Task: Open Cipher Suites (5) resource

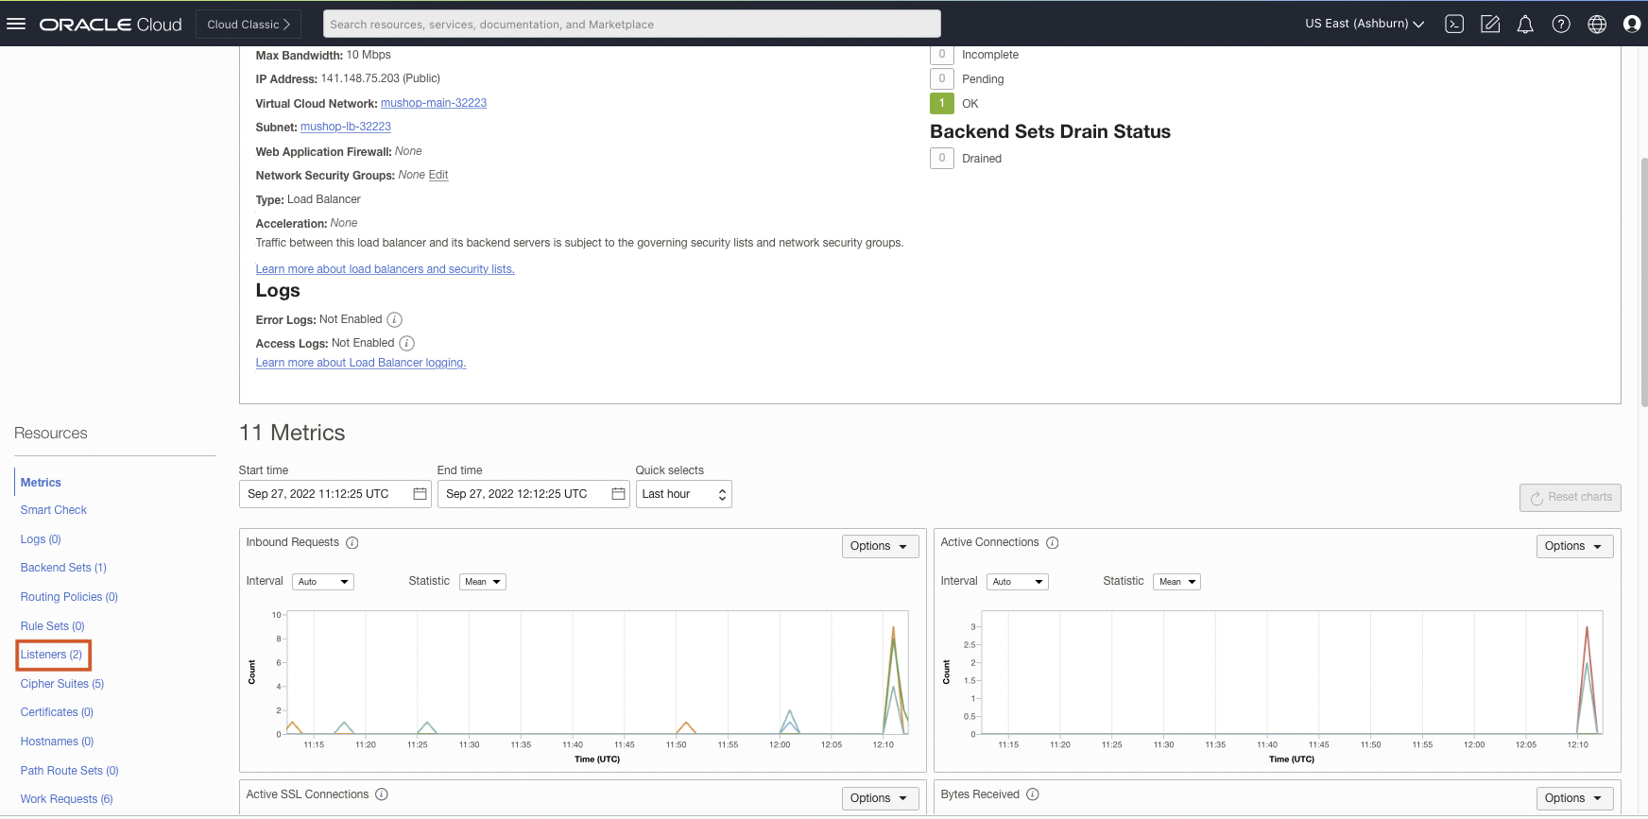Action: pyautogui.click(x=62, y=684)
